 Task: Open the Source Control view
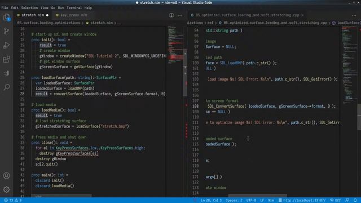coord(6,31)
